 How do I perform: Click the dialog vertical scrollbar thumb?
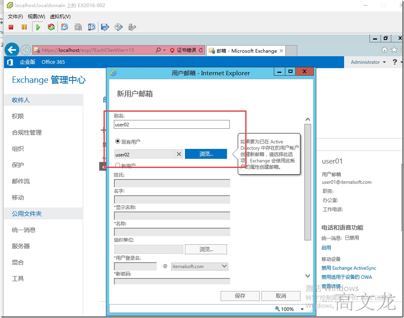click(x=308, y=182)
